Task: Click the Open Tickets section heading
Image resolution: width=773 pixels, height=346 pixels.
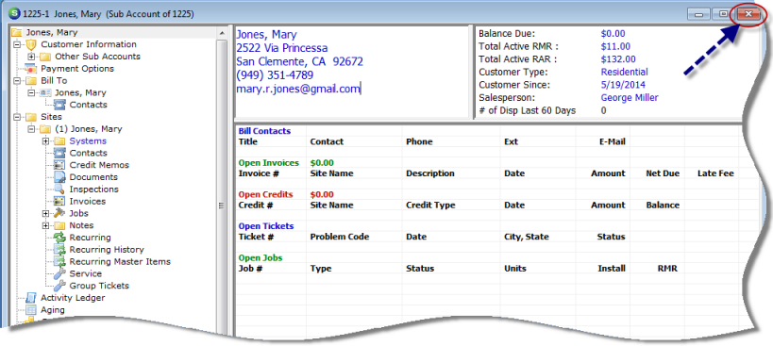Action: (266, 226)
